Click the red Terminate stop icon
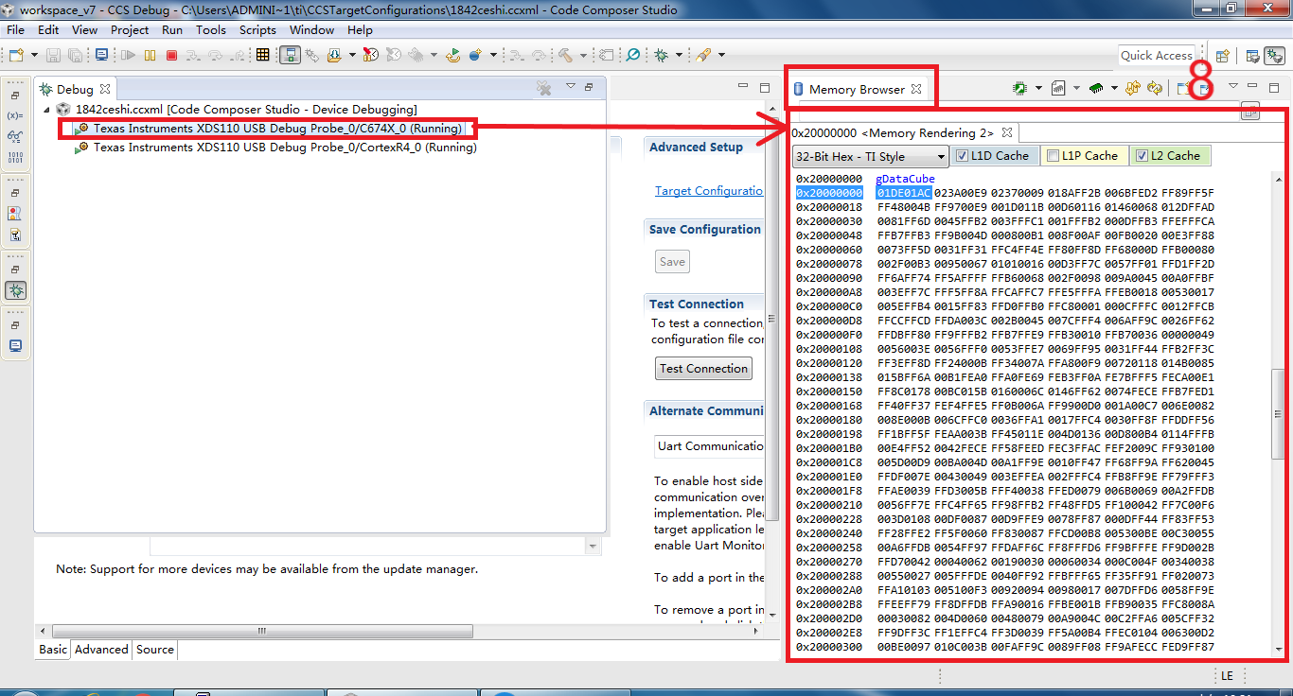This screenshot has height=696, width=1293. (x=171, y=55)
